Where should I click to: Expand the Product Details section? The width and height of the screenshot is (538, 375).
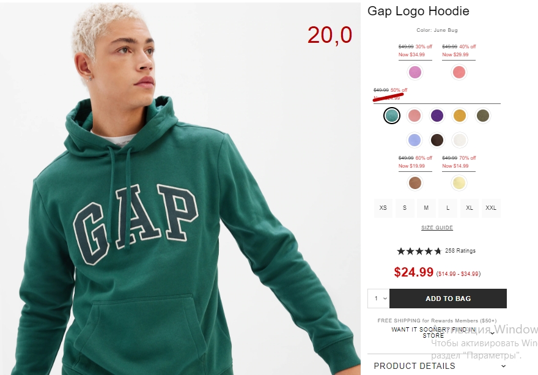[x=437, y=366]
